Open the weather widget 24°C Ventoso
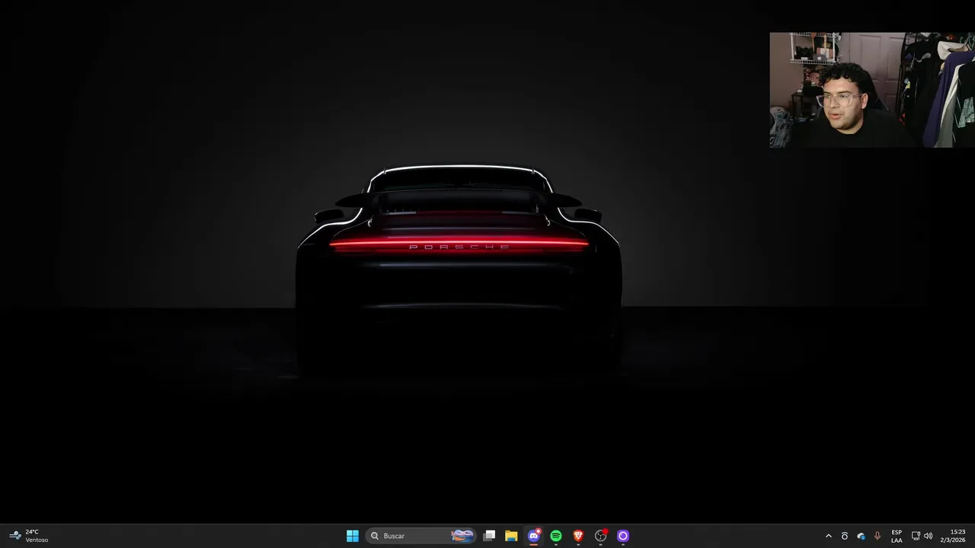The image size is (975, 548). coord(29,536)
